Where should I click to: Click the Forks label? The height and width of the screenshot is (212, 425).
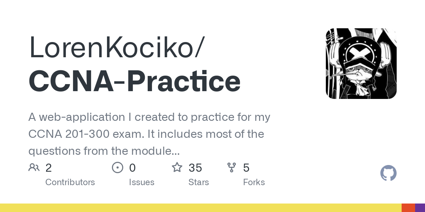(254, 182)
